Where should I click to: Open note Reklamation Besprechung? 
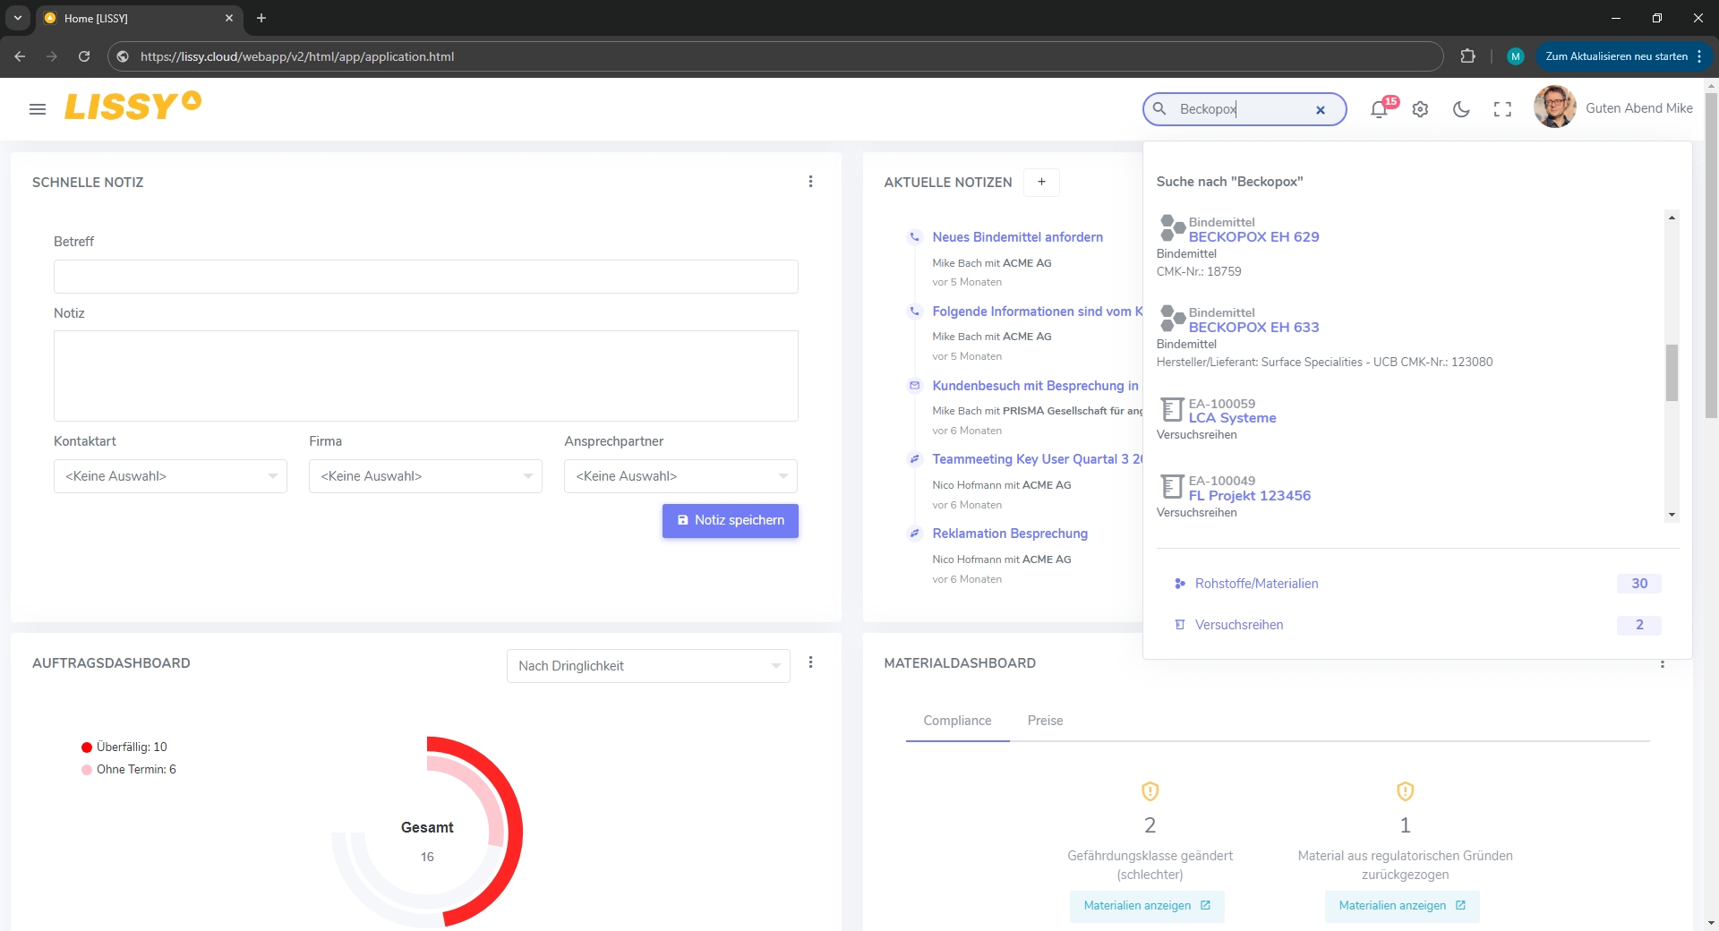(x=1010, y=534)
